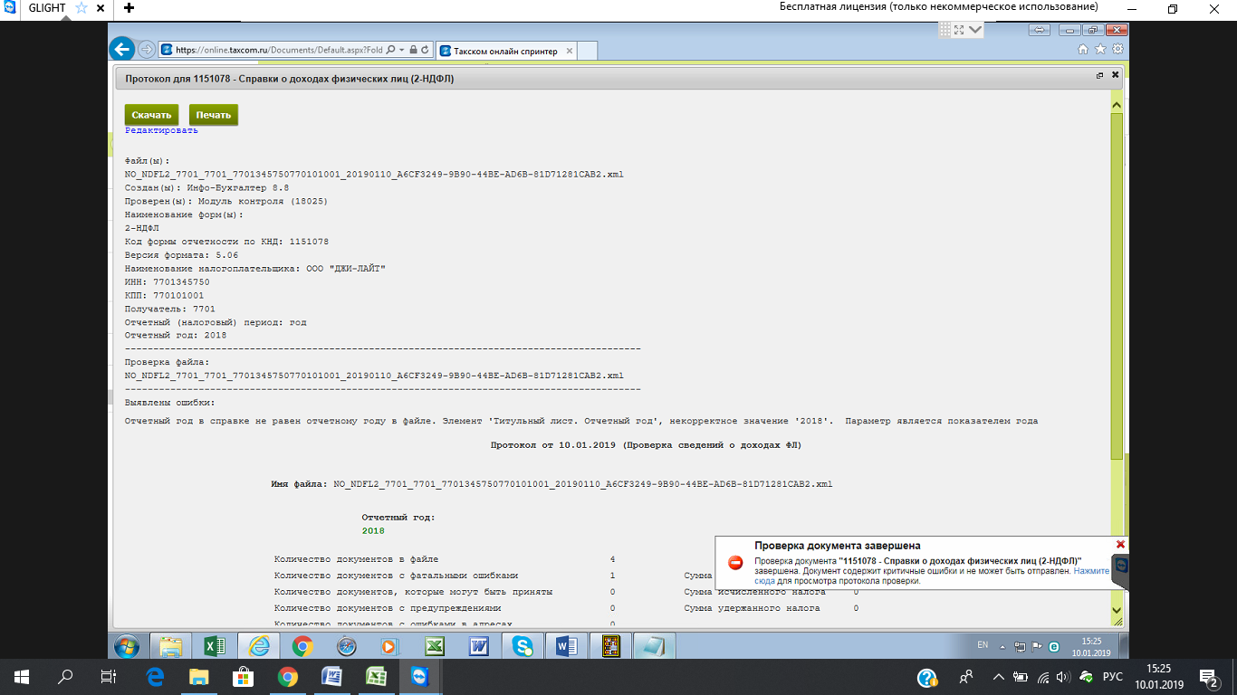
Task: Click the EN language indicator in remote tray
Action: pyautogui.click(x=983, y=645)
